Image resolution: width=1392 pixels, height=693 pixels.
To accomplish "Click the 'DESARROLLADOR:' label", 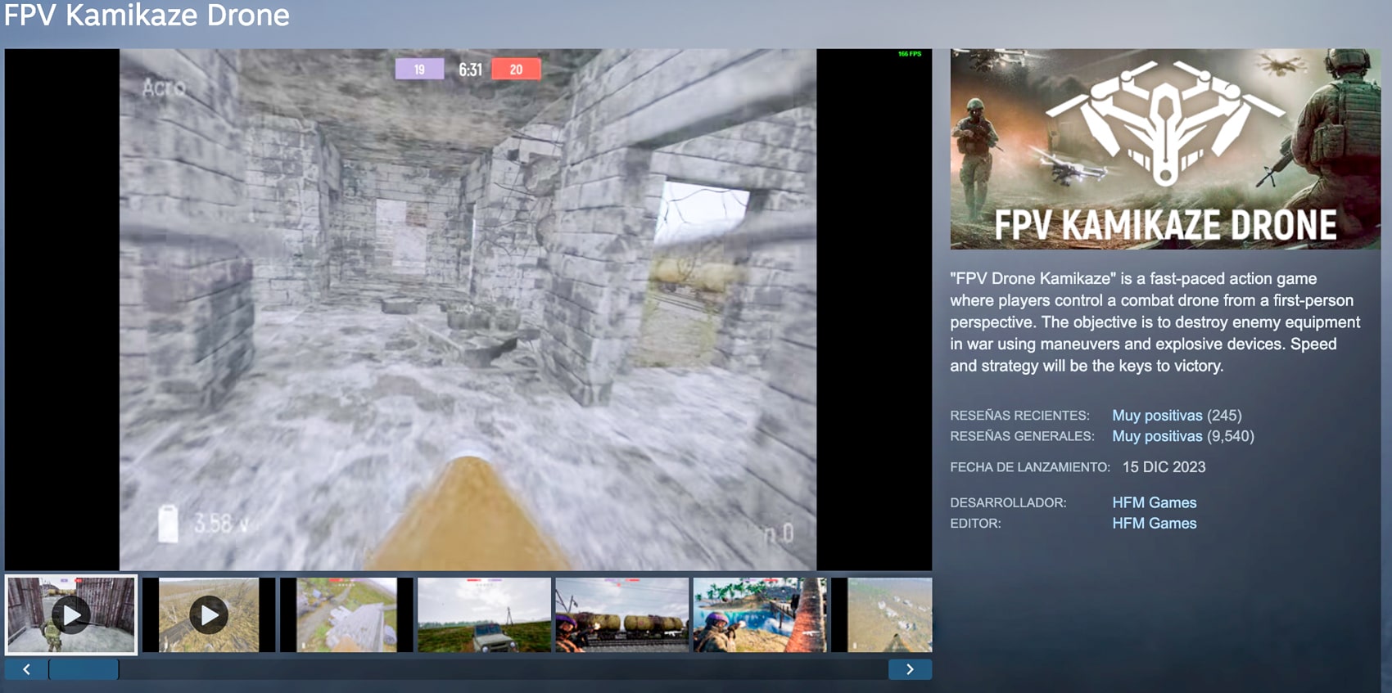I will click(x=1008, y=503).
